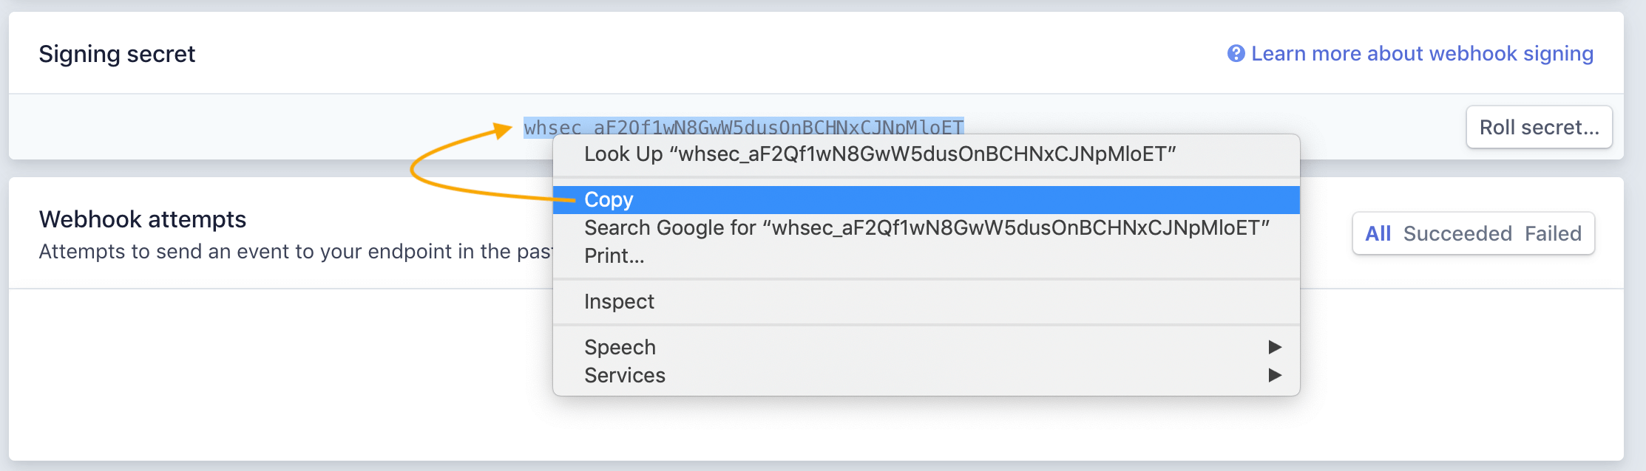Click the Webhook attempts heading

[x=143, y=219]
